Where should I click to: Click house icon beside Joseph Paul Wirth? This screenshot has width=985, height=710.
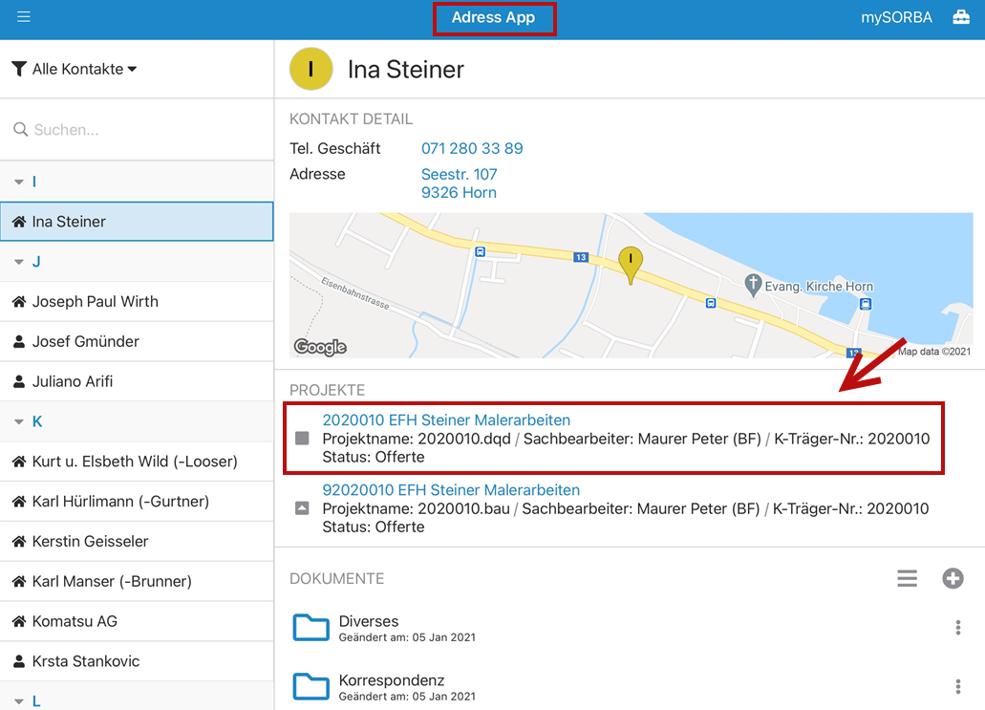click(x=19, y=302)
